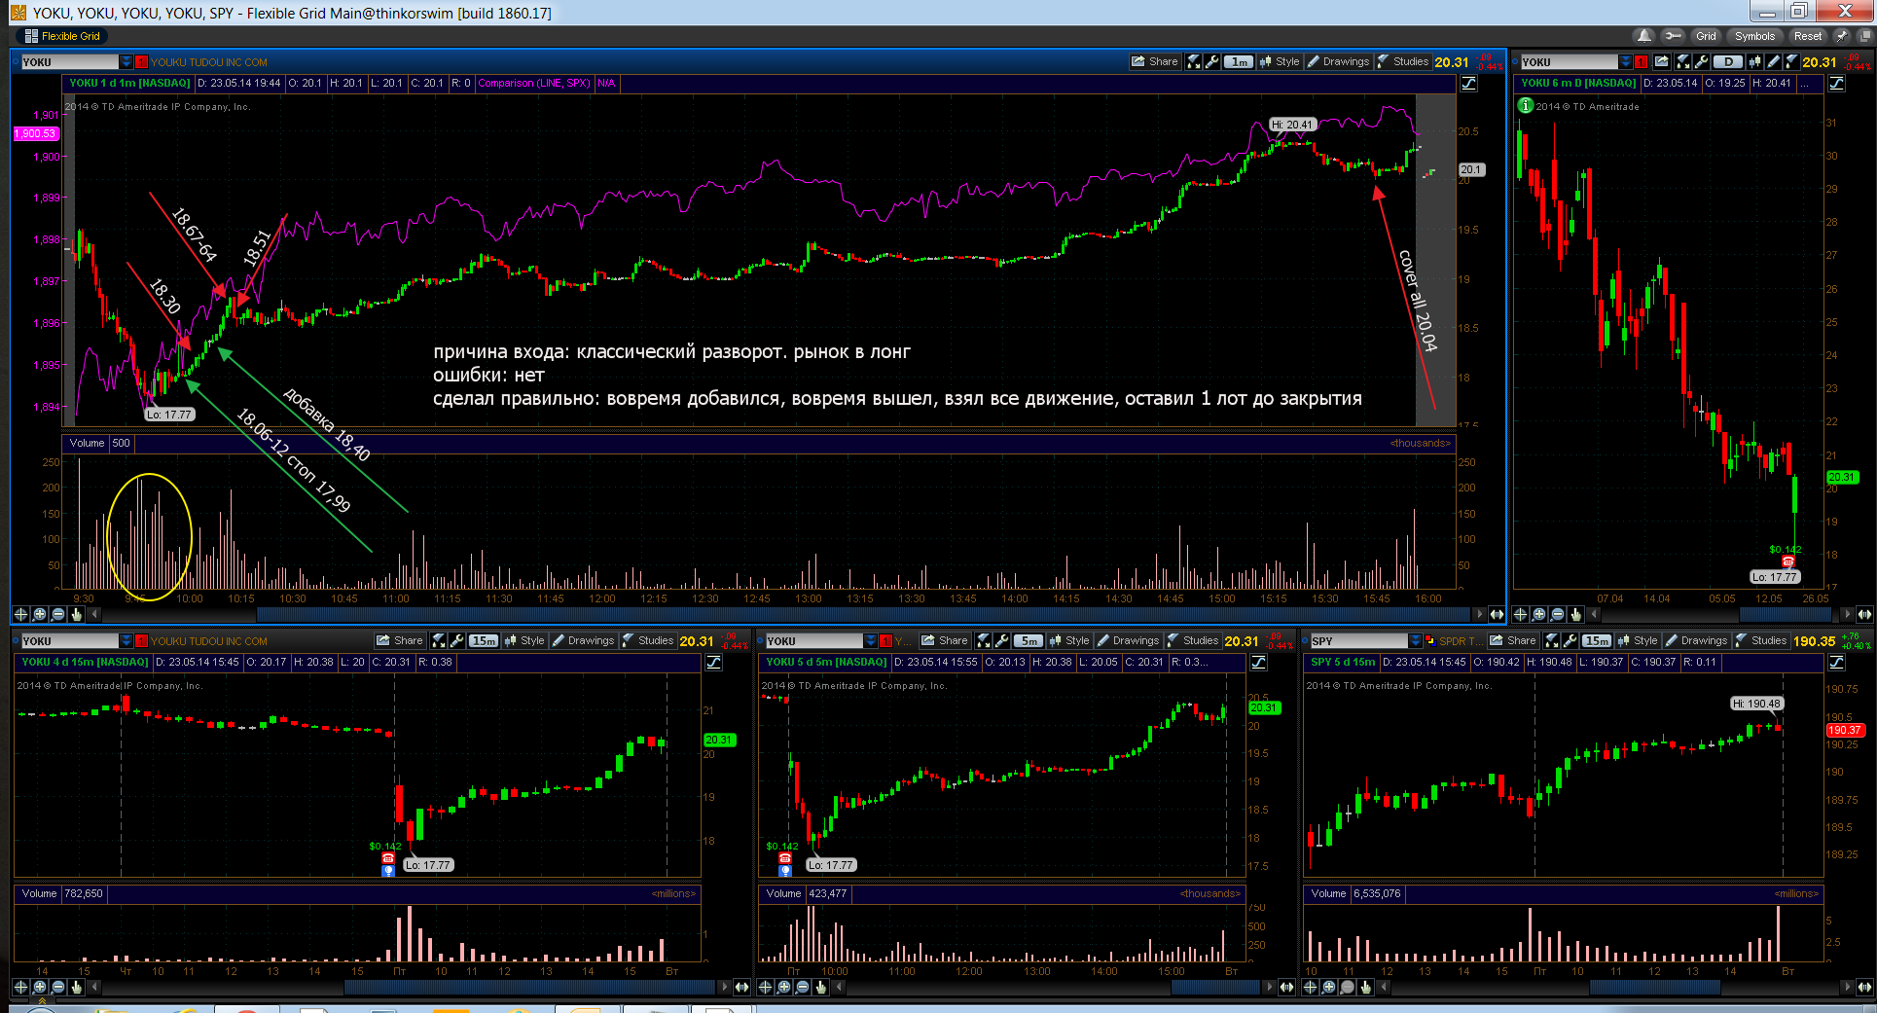Open Style menu on the SPY chart
Image resolution: width=1877 pixels, height=1013 pixels.
[x=1638, y=640]
